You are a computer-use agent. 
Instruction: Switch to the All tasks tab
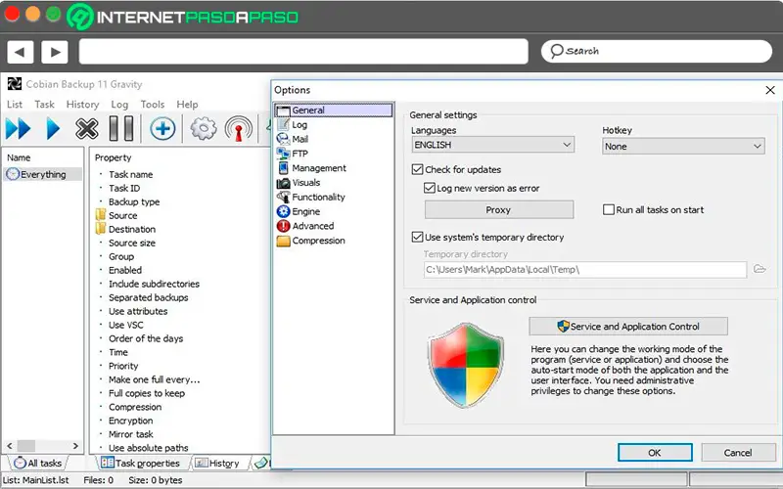click(38, 463)
